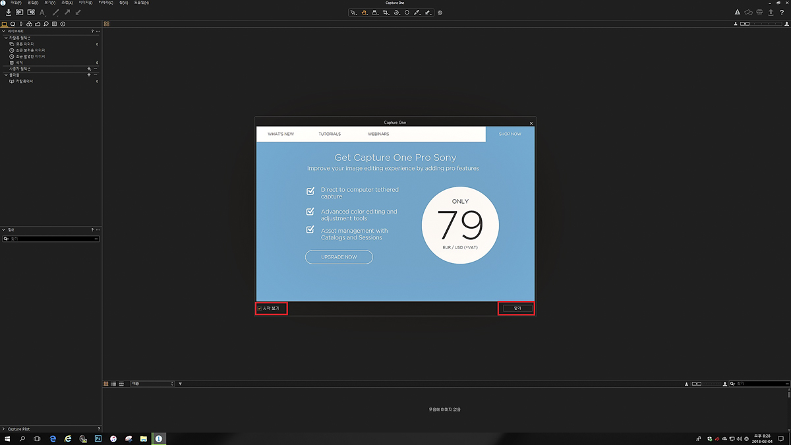Switch to the SHOP NOW tab
Screen dimensions: 791x445
click(510, 134)
